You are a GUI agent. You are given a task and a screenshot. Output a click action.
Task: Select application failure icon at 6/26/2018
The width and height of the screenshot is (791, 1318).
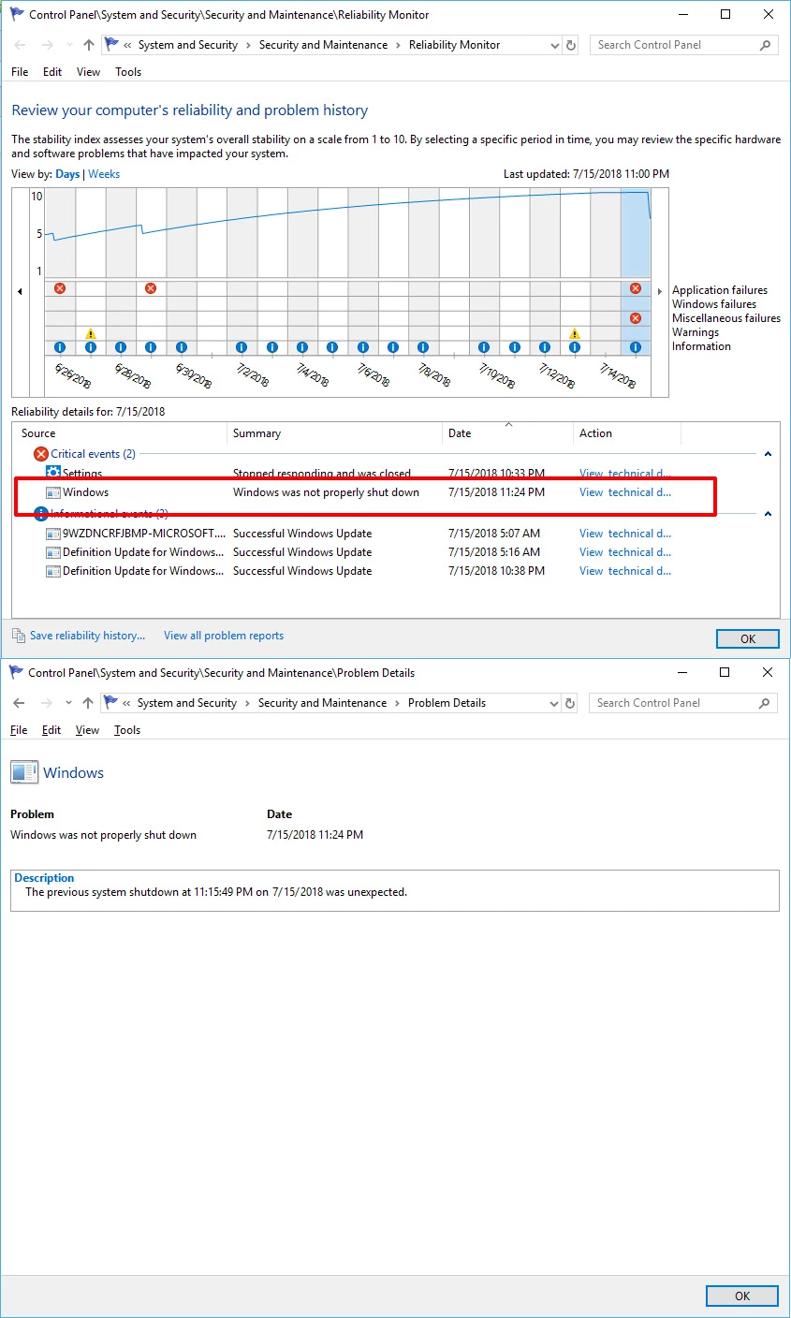60,288
